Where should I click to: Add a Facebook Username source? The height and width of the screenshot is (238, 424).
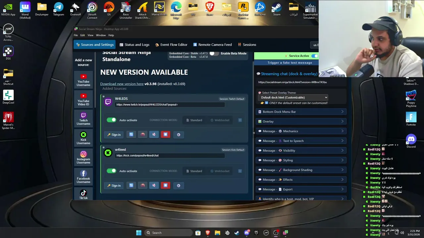pos(83,177)
